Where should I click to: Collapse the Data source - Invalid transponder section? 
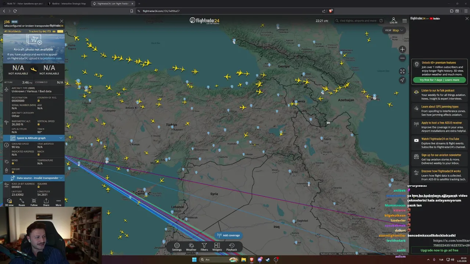[x=34, y=178]
